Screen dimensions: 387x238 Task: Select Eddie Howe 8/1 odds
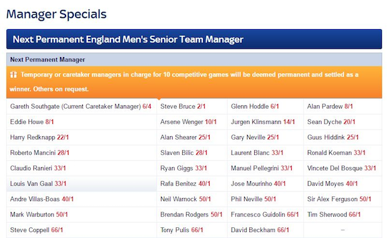coord(82,122)
